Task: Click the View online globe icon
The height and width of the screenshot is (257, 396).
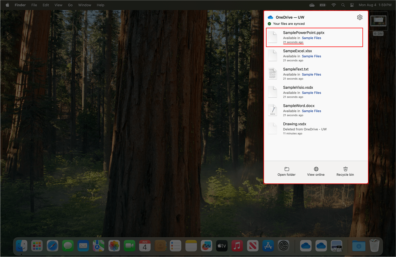Action: click(316, 169)
